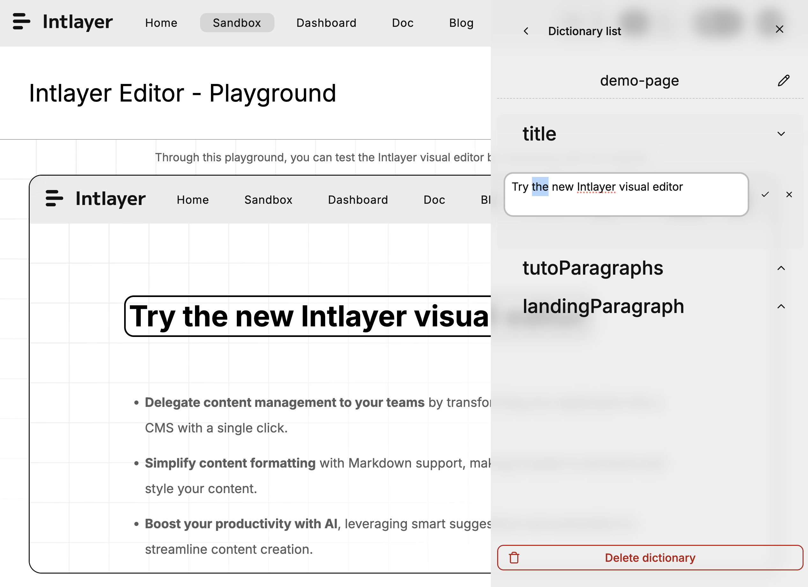Click the embedded preview Intlayer logo
This screenshot has height=587, width=808.
(54, 198)
